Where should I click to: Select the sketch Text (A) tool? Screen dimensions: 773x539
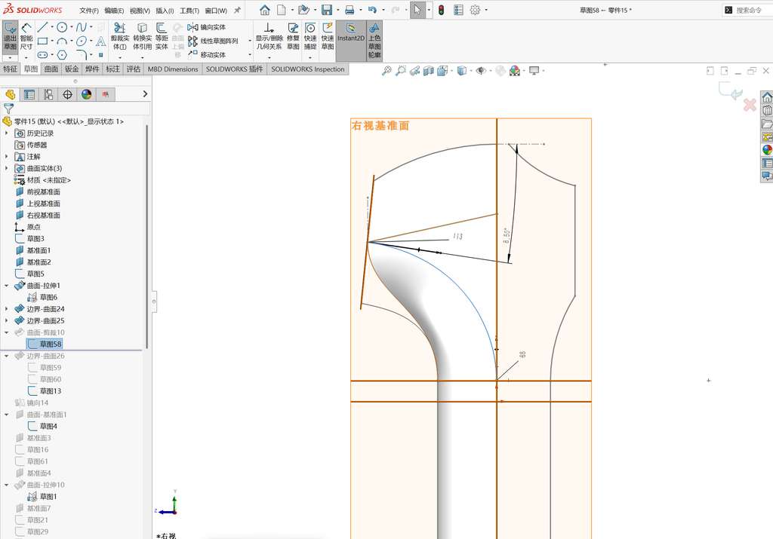100,41
